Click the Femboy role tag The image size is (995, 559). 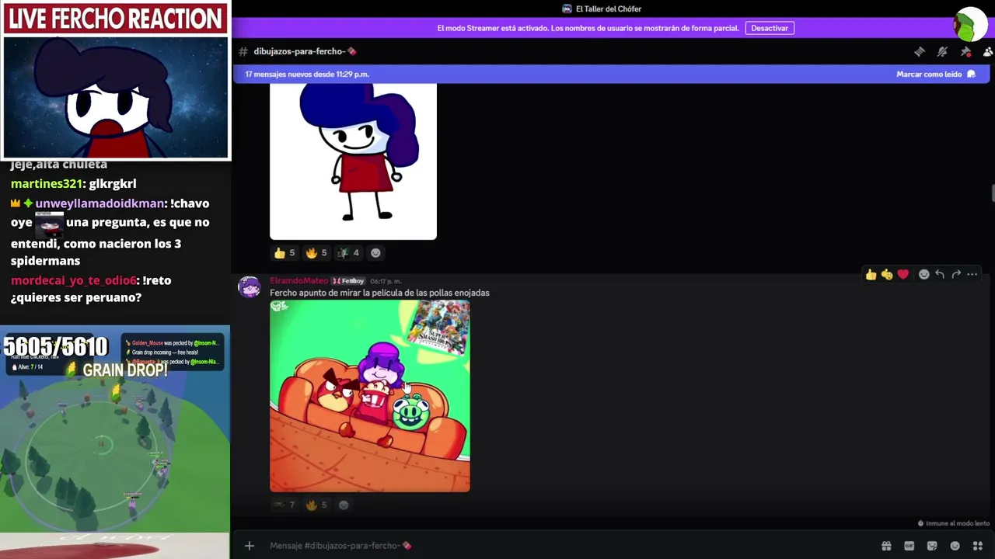pyautogui.click(x=348, y=281)
